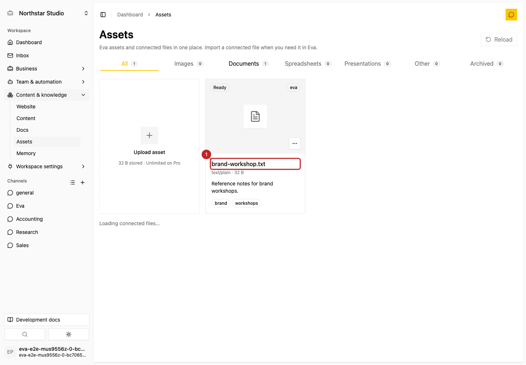Viewport: 526px width, 365px height.
Task: Click the briefcase icon beside Northstar Studio
Action: coord(10,13)
